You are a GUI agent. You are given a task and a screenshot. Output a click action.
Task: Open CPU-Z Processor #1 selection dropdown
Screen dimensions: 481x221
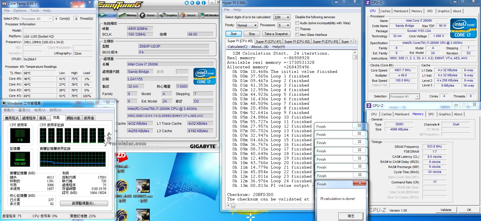click(x=405, y=97)
